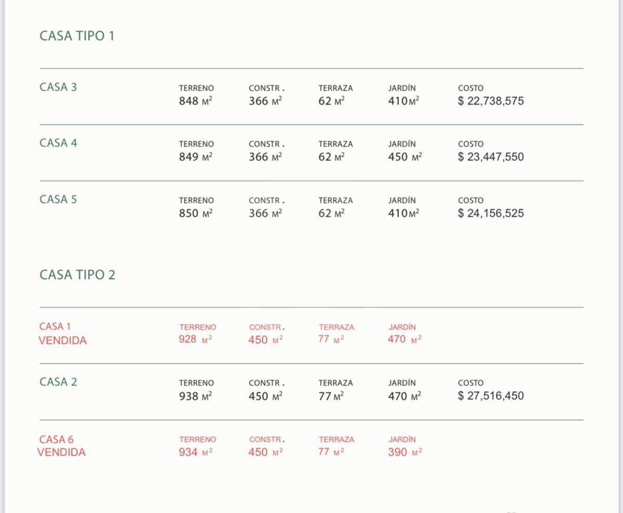Click the $ 24,156,525 cost value
The width and height of the screenshot is (623, 513).
(x=491, y=213)
